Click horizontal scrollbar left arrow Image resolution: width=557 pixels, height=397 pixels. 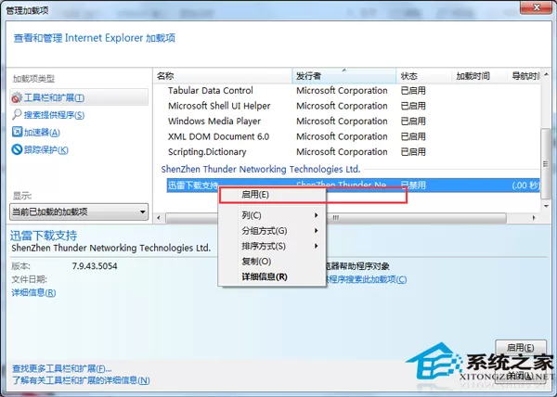pos(159,218)
